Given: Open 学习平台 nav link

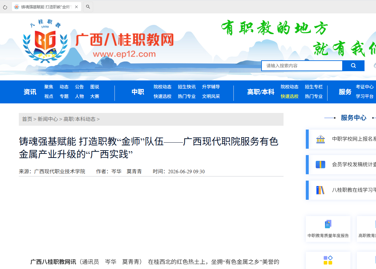Looking at the screenshot, I should click(x=365, y=96).
